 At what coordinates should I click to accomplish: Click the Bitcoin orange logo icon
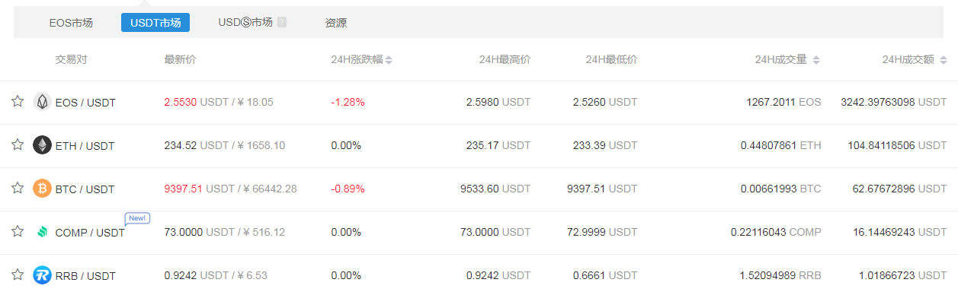tap(43, 189)
